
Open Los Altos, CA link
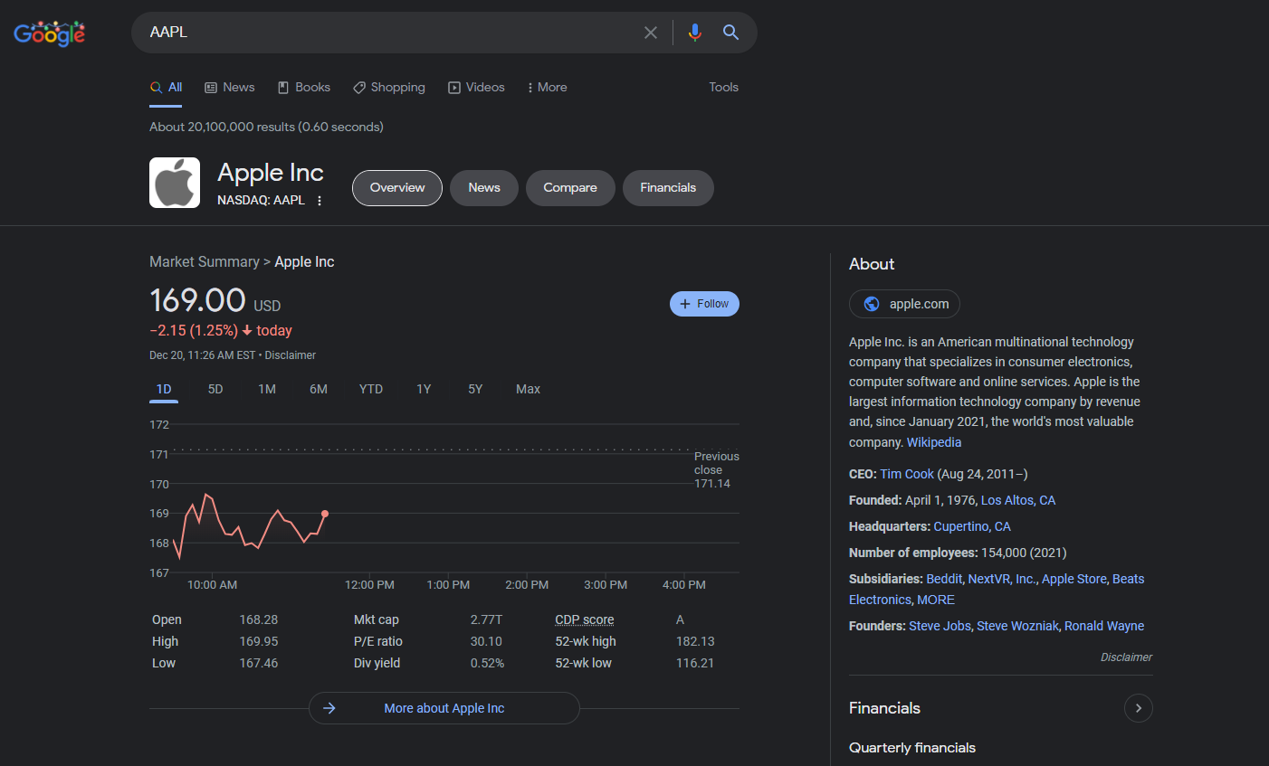1018,500
